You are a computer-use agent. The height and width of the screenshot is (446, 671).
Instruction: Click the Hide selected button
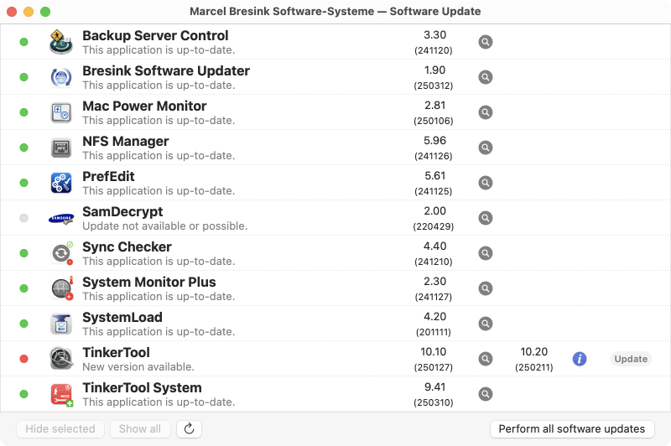[60, 429]
